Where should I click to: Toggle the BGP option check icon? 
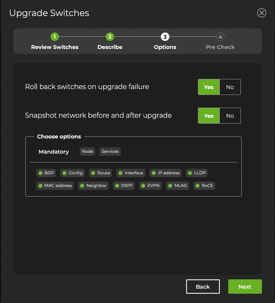point(40,173)
